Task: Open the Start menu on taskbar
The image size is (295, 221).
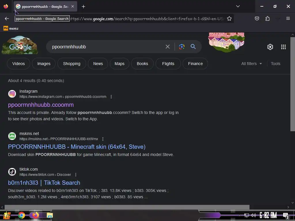Action: [x=7, y=215]
